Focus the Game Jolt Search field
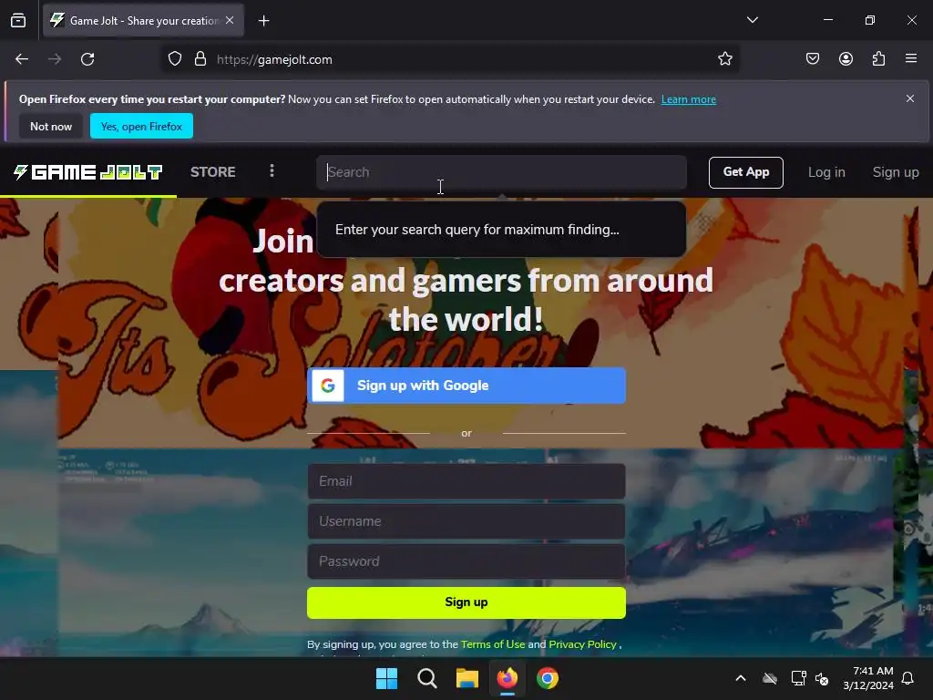This screenshot has height=700, width=933. pos(502,172)
